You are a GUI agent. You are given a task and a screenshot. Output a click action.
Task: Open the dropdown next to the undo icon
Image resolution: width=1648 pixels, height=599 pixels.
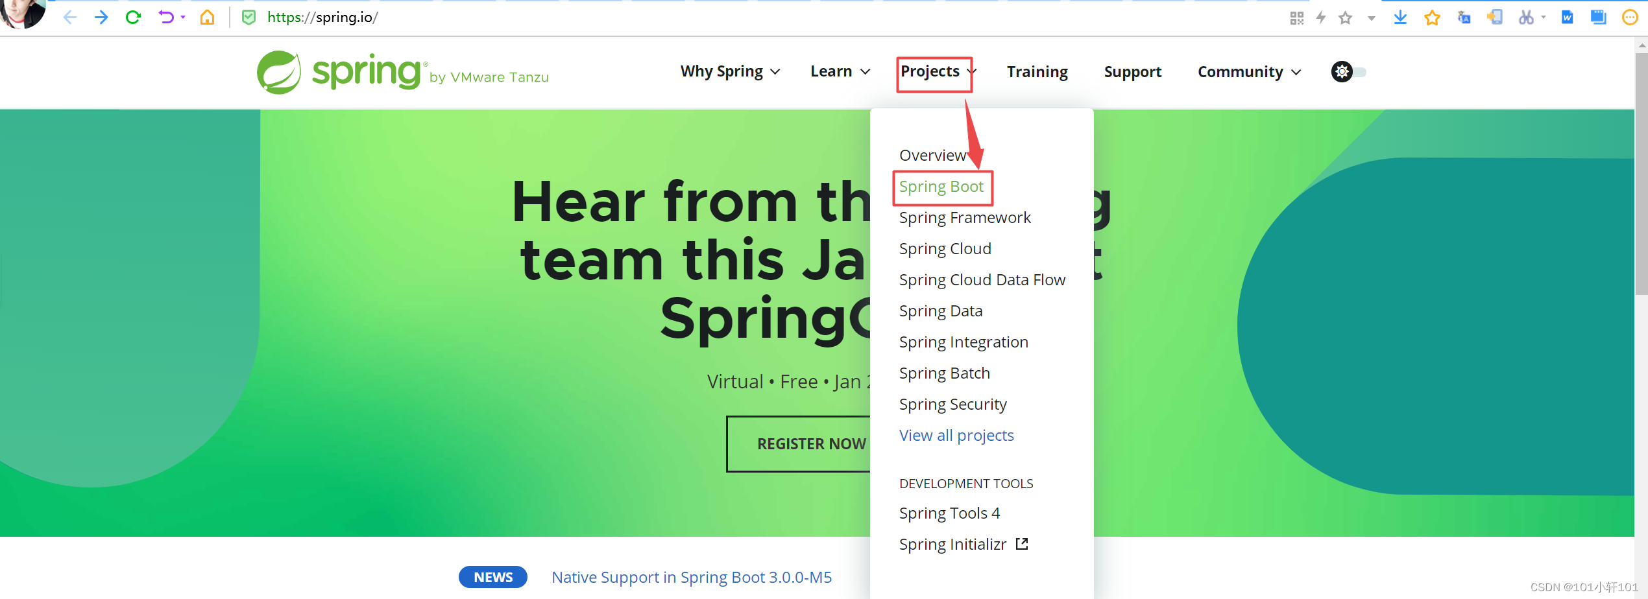tap(183, 18)
